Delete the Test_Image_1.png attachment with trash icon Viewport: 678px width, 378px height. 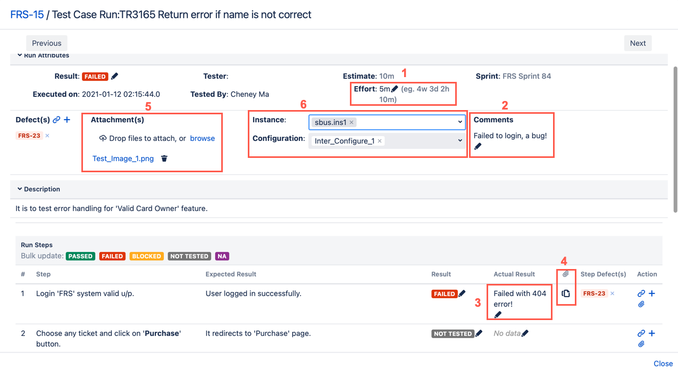point(164,158)
